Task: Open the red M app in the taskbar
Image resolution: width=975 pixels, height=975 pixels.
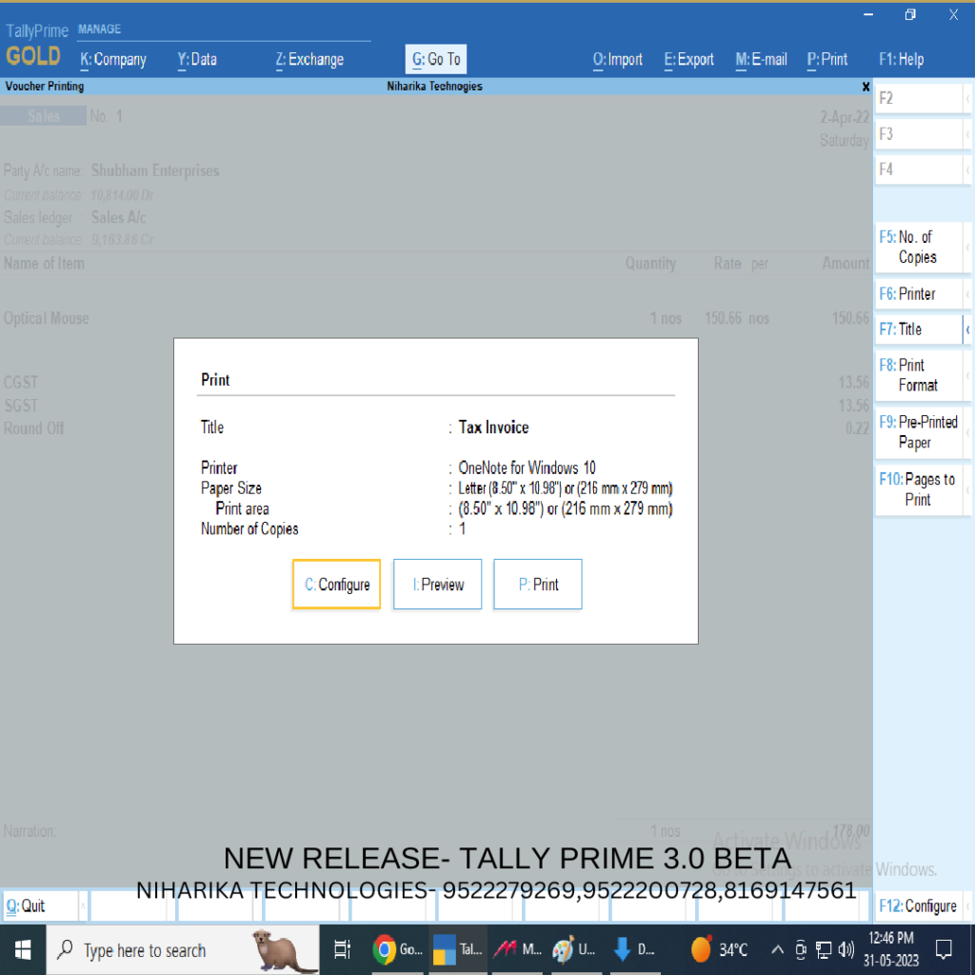Action: [x=517, y=950]
